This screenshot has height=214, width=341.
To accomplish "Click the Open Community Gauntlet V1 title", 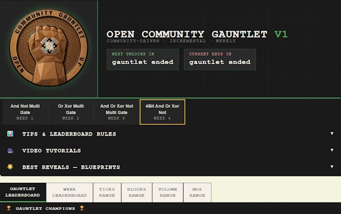I will click(x=197, y=34).
